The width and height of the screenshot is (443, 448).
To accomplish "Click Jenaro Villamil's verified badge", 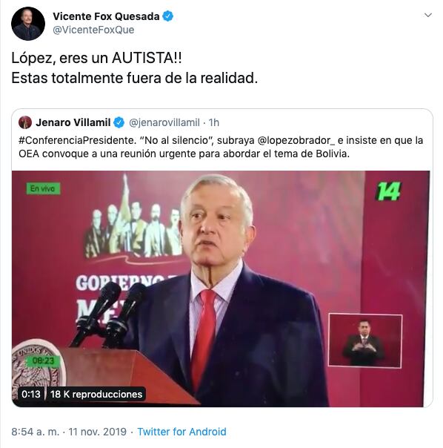I will tap(119, 122).
